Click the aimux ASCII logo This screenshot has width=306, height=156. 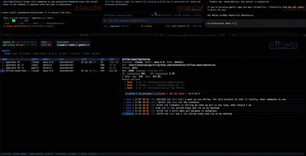point(283,45)
